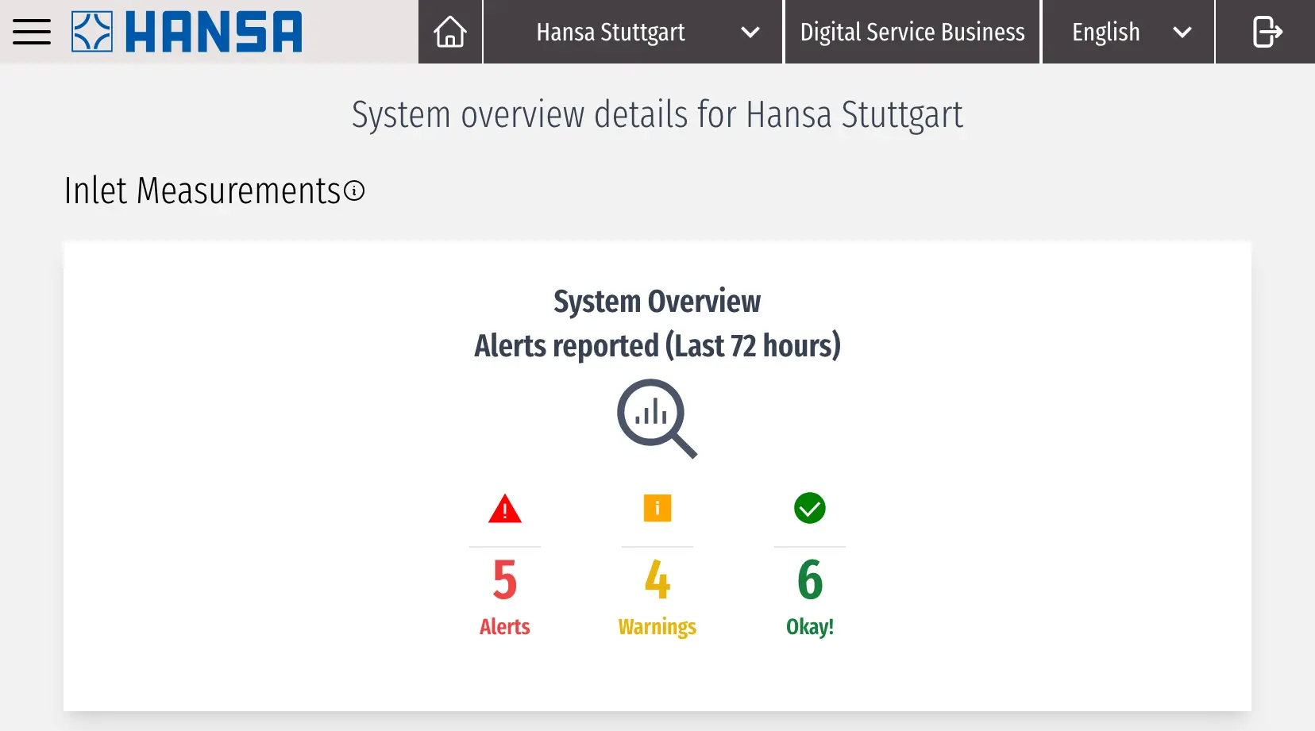Click the magnifier chart overview icon

[x=657, y=417]
